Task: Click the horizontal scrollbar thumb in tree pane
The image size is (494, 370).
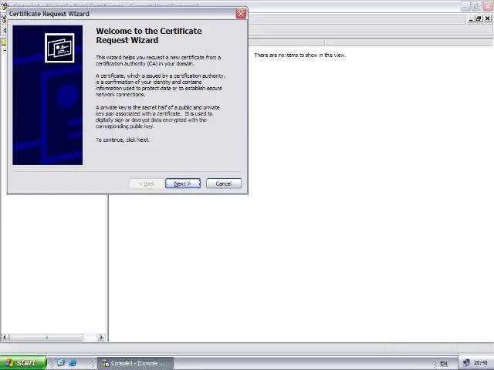Action: (46, 338)
